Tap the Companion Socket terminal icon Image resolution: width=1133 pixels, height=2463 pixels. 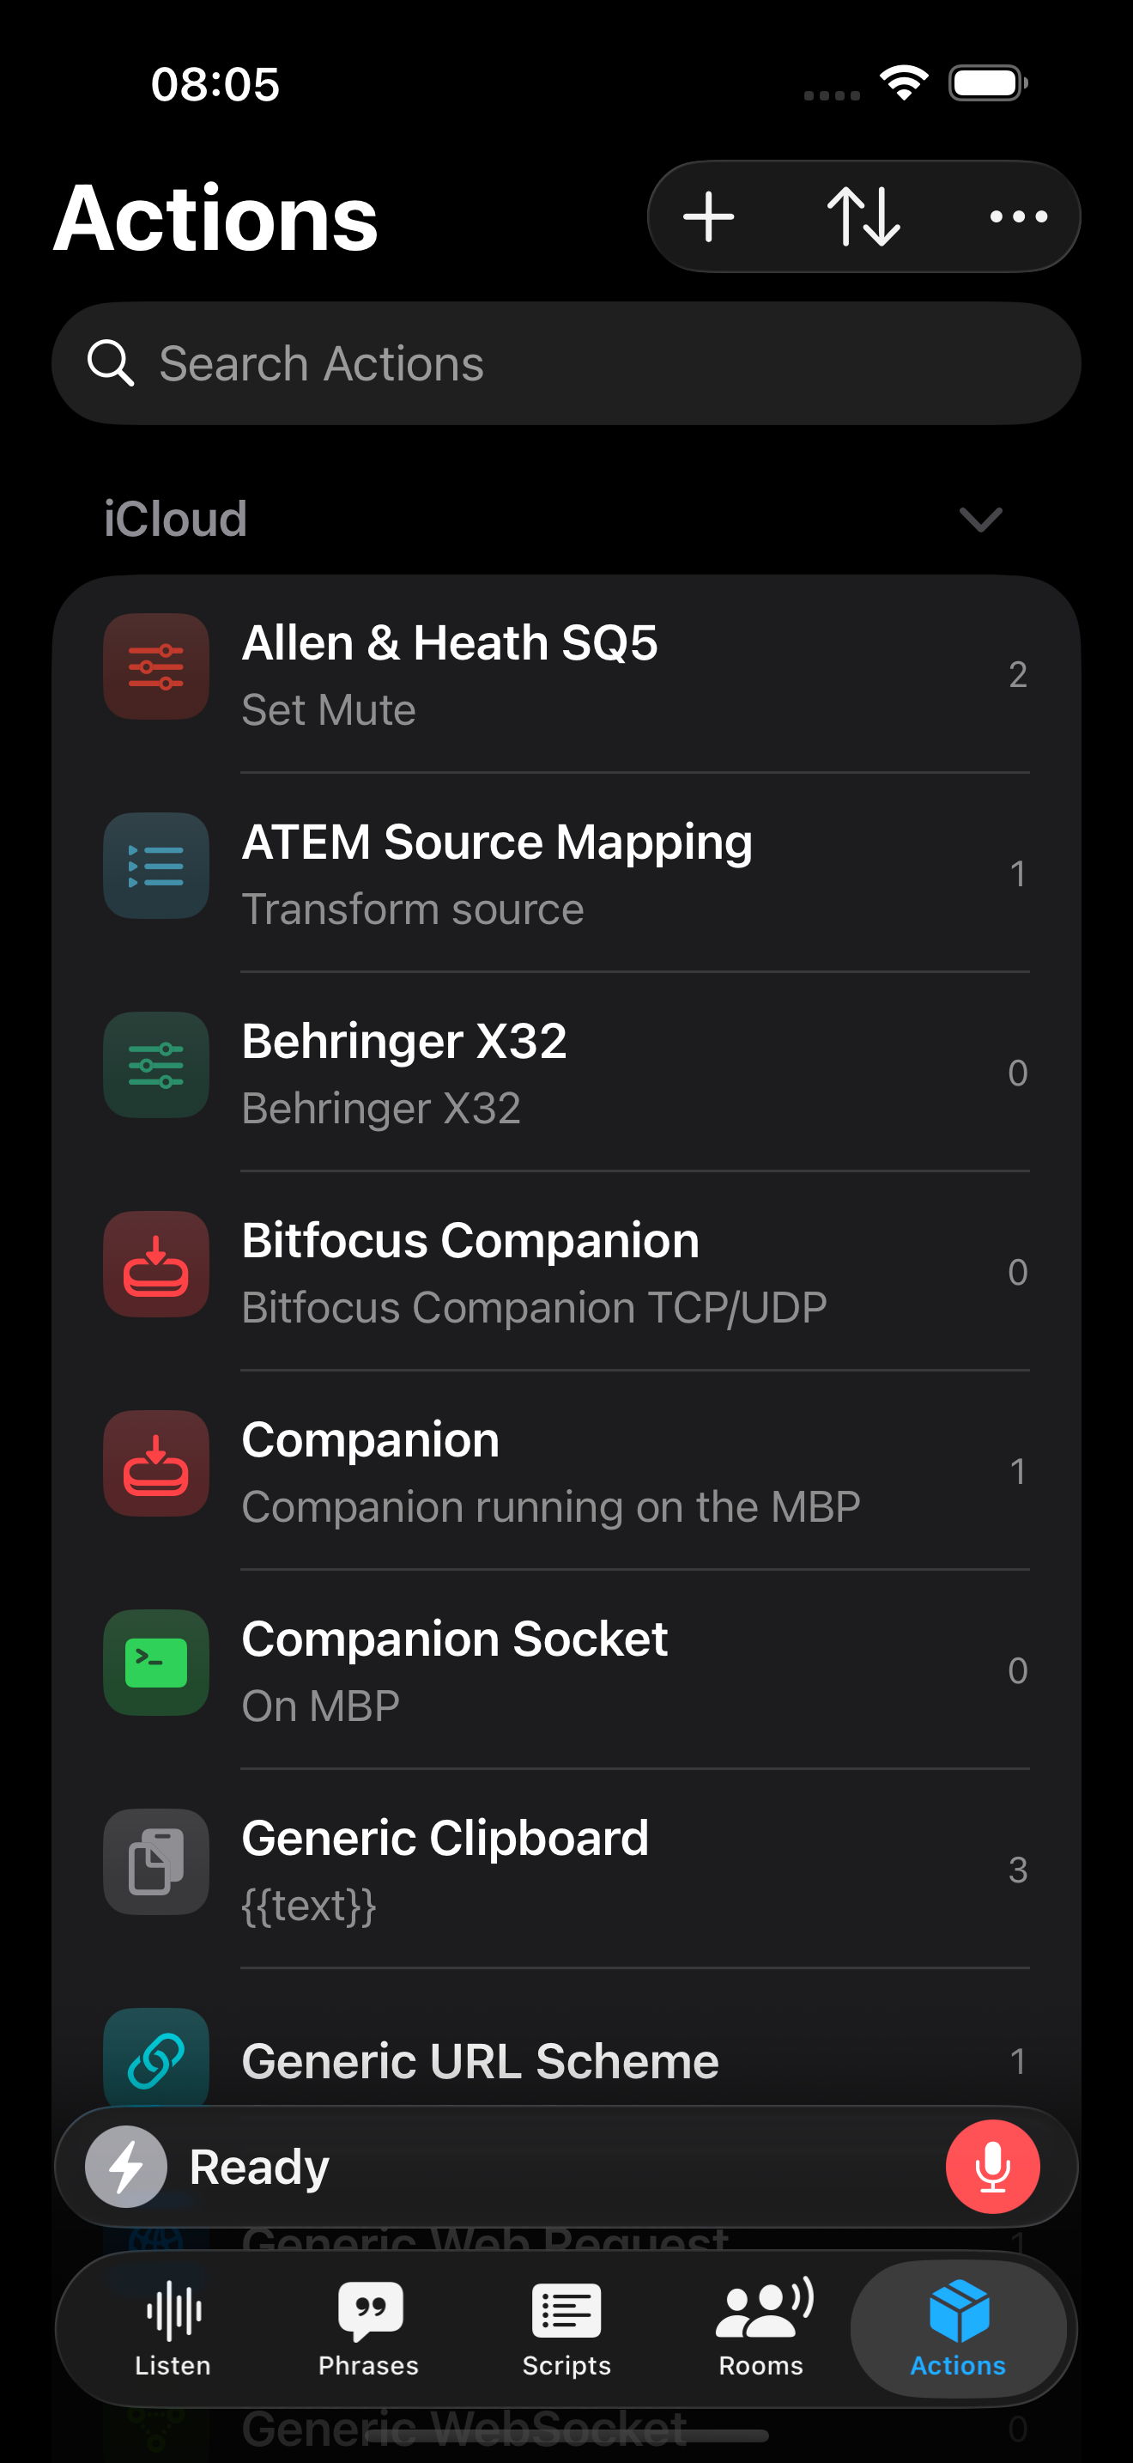click(157, 1662)
